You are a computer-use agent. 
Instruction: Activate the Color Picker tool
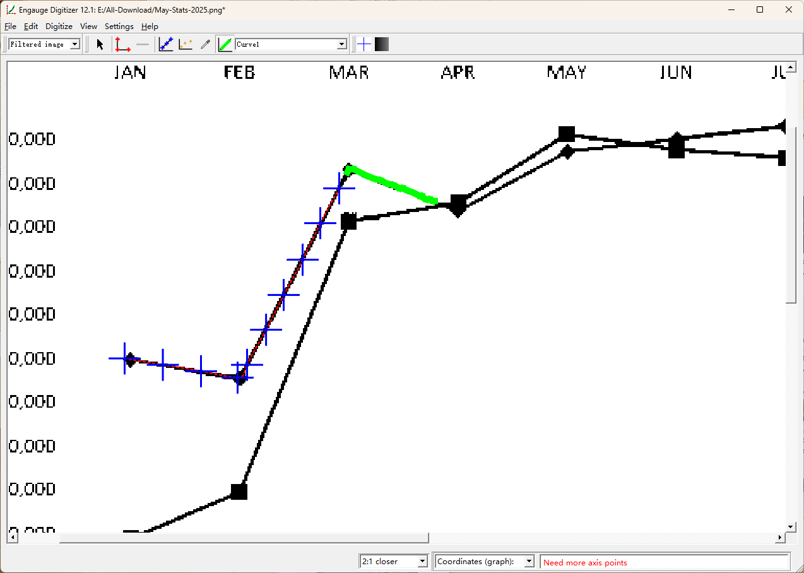[204, 44]
